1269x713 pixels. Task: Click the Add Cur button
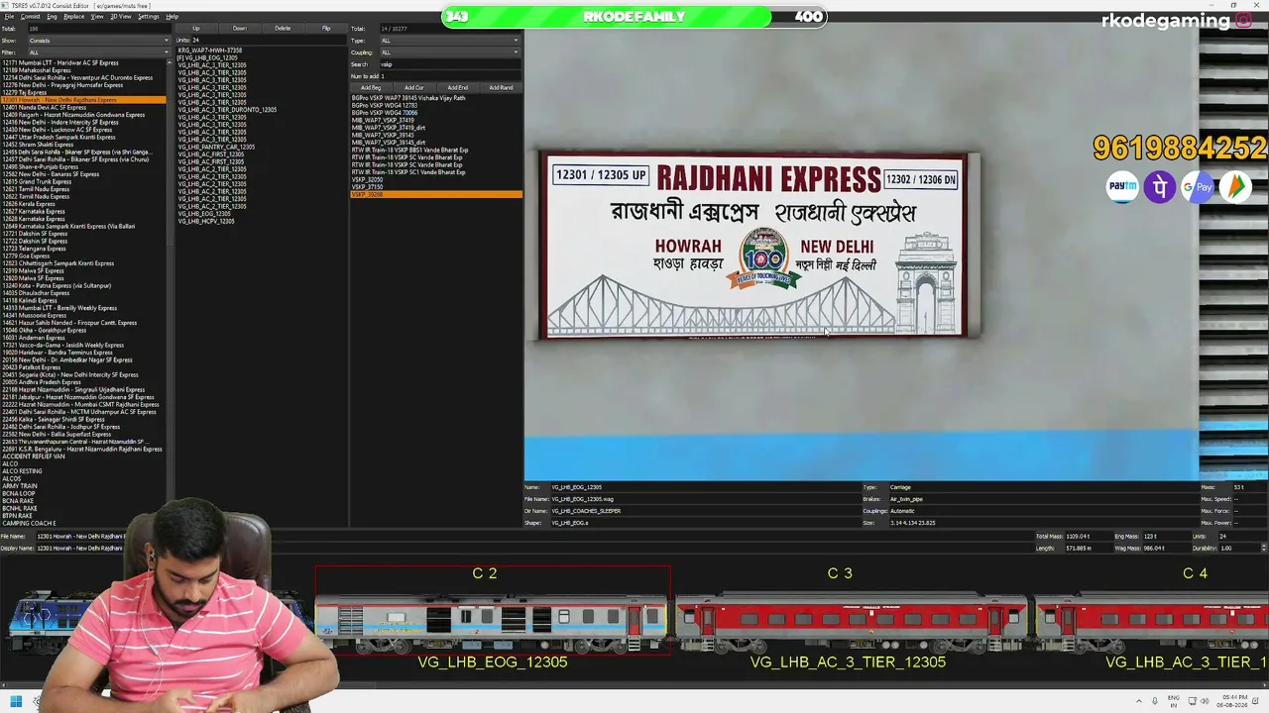(x=414, y=88)
